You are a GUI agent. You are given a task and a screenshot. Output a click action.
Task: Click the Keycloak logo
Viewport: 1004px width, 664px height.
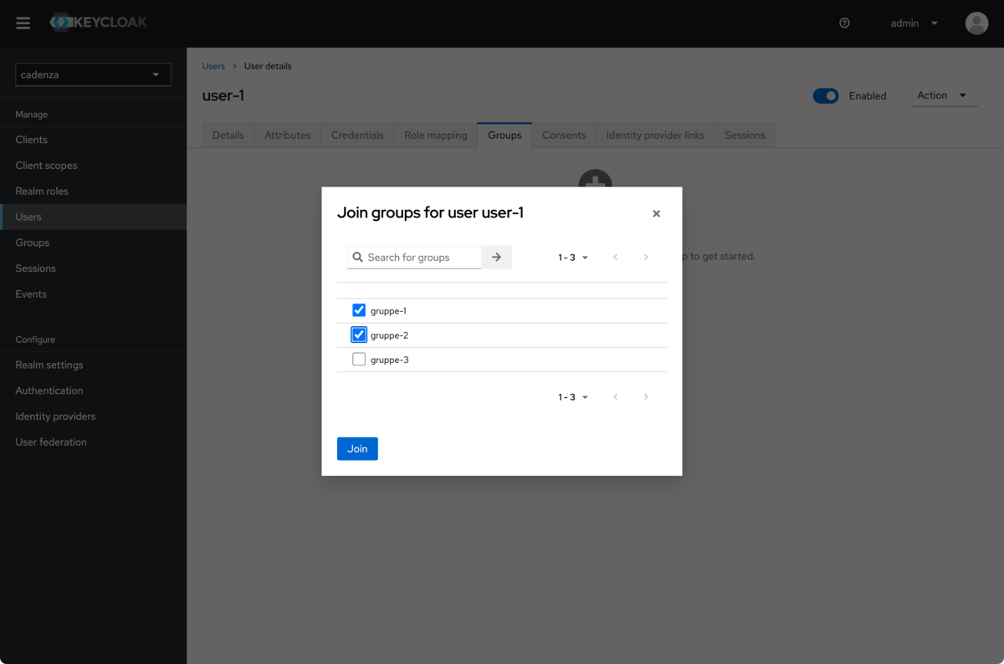point(98,23)
